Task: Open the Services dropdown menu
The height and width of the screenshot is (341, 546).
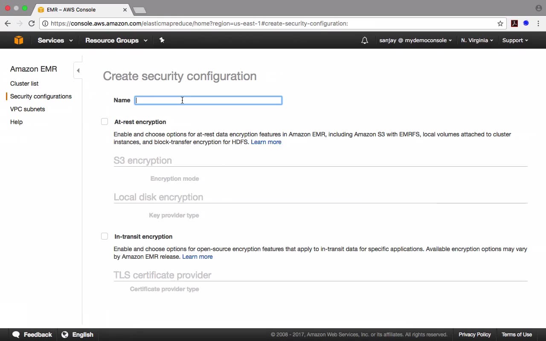Action: pos(55,40)
